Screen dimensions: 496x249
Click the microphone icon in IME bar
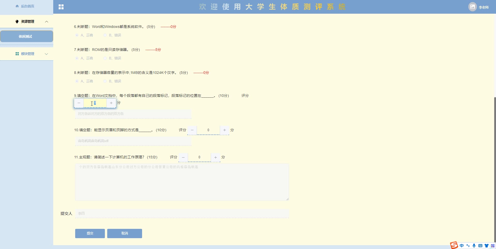click(474, 246)
